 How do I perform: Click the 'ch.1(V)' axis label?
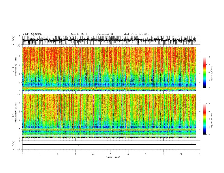click(14, 40)
